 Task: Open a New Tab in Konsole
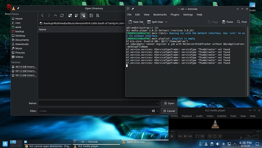point(136,22)
